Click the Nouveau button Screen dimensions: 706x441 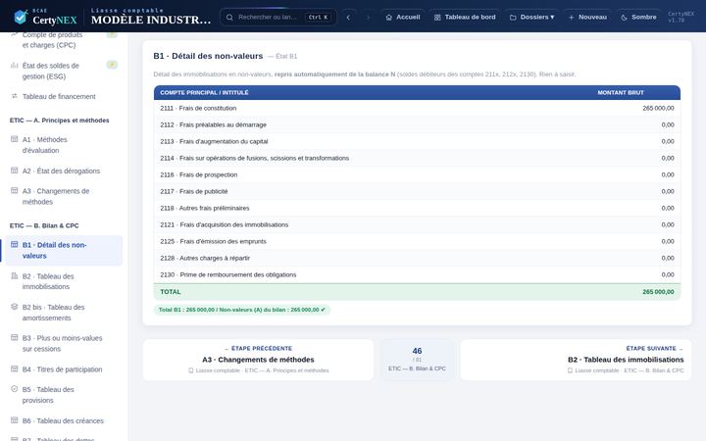point(587,17)
